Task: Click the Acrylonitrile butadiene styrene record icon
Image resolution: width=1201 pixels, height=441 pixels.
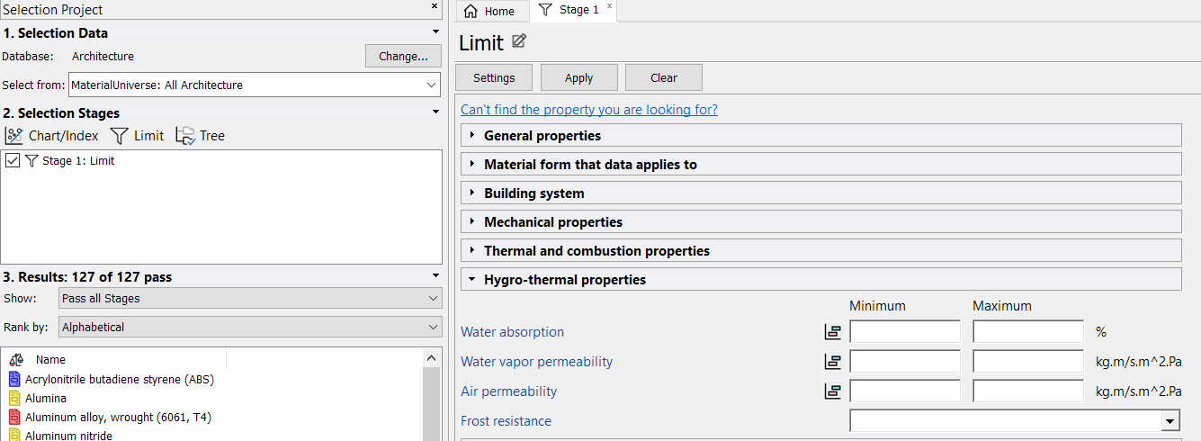Action: click(x=13, y=379)
